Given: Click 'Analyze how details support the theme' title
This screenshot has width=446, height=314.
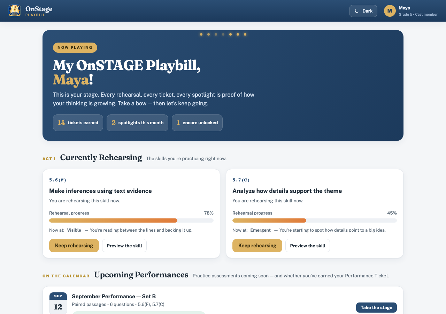Looking at the screenshot, I should click(287, 191).
